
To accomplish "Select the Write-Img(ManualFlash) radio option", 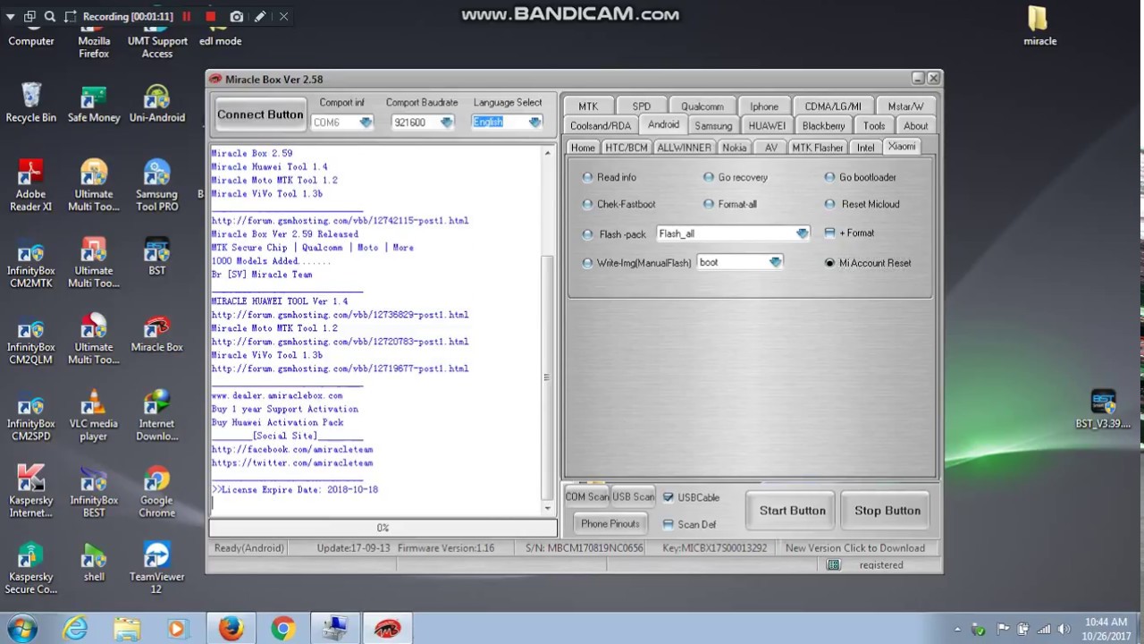I will [x=587, y=263].
